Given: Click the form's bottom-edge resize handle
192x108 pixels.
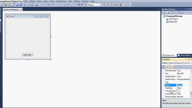Looking at the screenshot, I should tap(28, 60).
